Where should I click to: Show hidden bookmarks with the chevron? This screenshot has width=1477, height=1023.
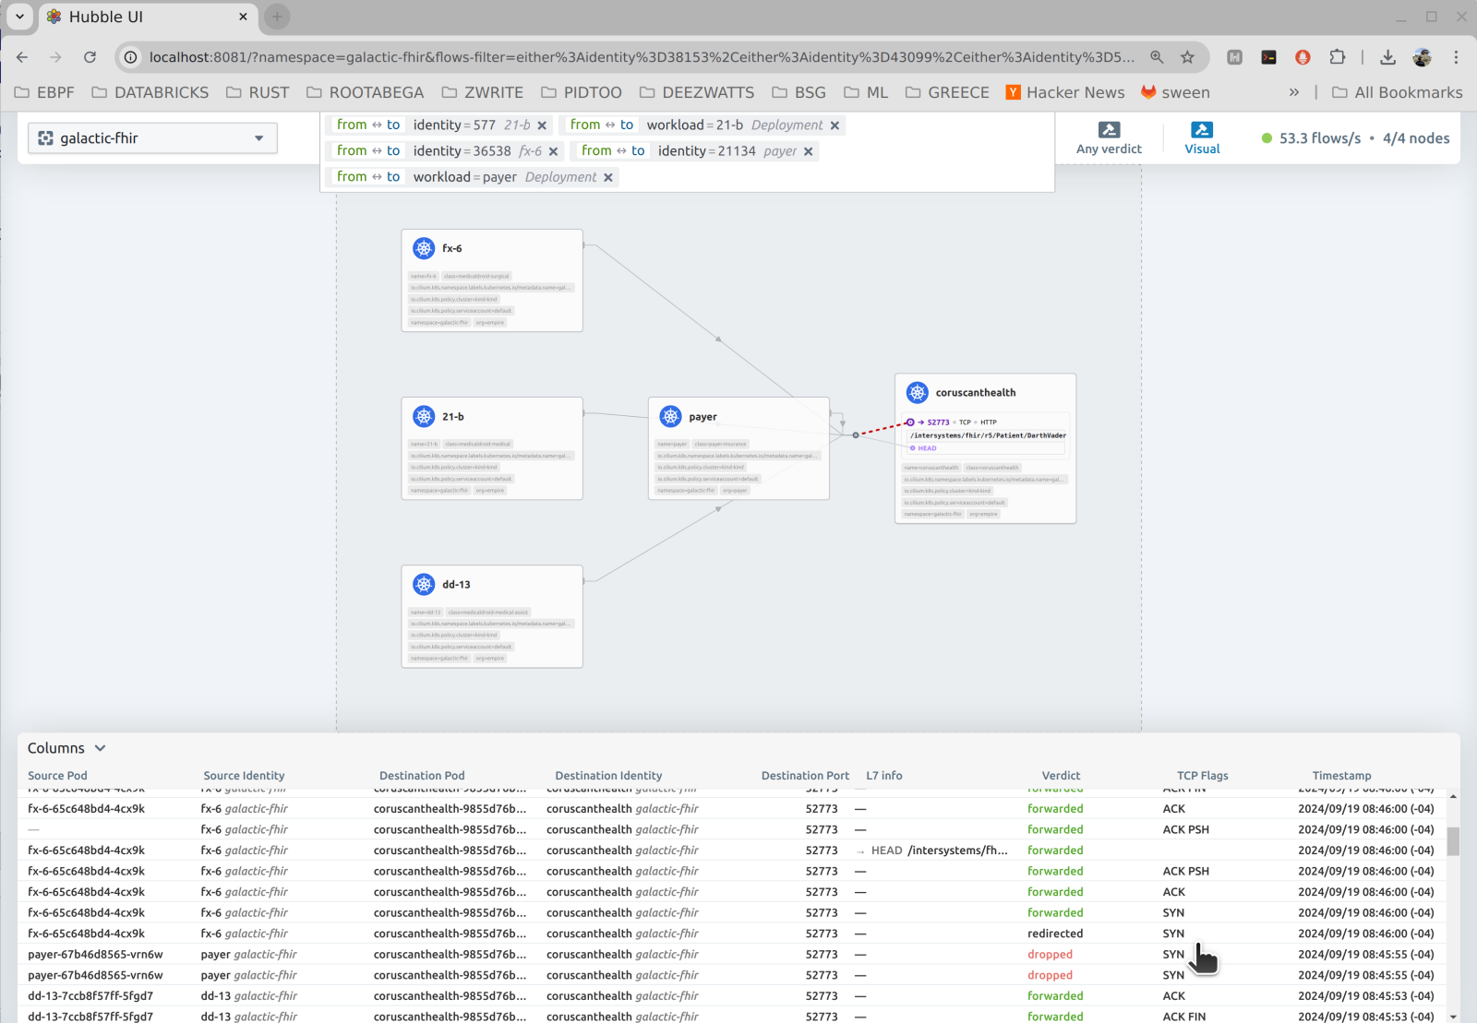(x=1294, y=92)
